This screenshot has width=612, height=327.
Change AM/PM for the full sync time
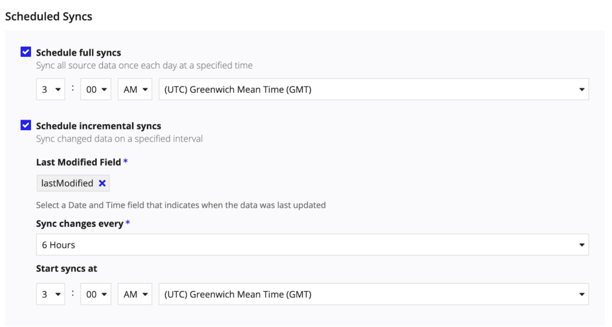tap(135, 90)
